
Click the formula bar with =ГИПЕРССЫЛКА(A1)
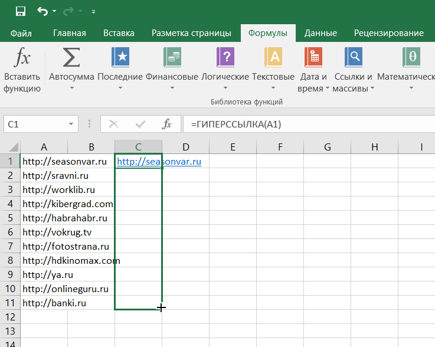click(x=309, y=124)
